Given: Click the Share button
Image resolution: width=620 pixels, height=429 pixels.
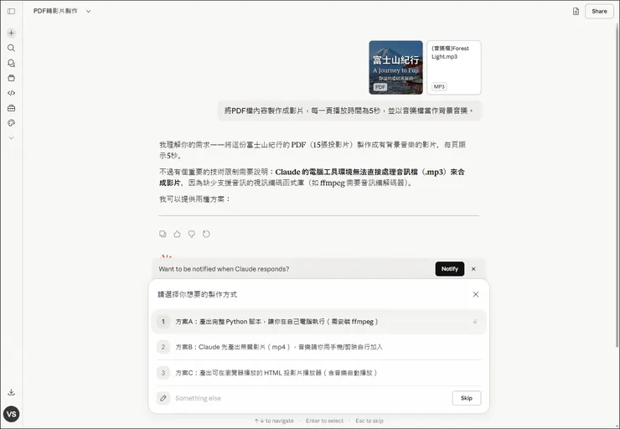Looking at the screenshot, I should point(599,12).
